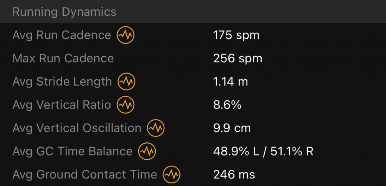
Task: Click the Max Run Cadence label
Action: 63,58
